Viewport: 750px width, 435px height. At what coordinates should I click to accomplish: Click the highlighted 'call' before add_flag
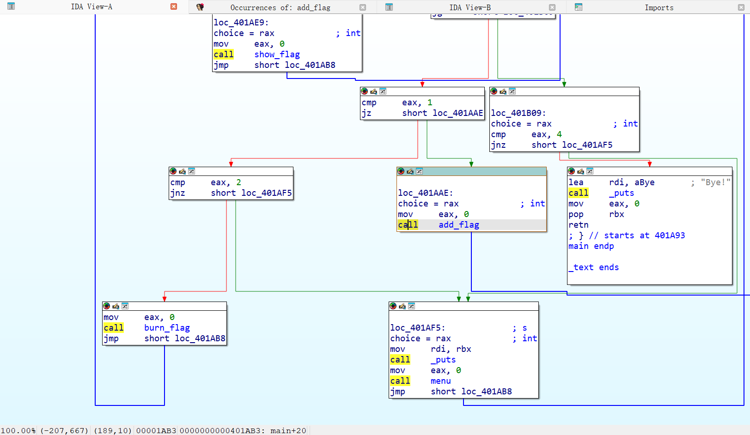click(408, 225)
